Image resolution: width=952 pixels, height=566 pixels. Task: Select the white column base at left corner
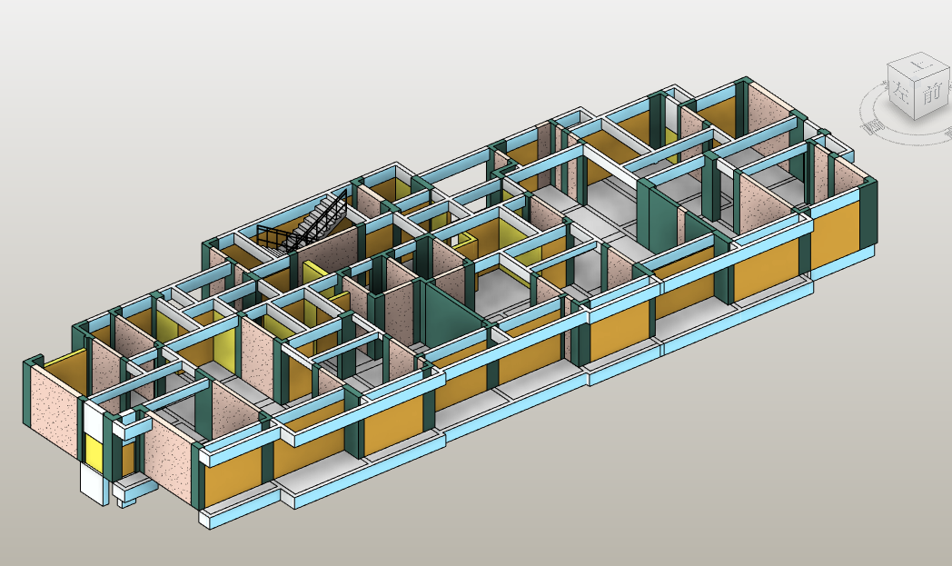(93, 482)
